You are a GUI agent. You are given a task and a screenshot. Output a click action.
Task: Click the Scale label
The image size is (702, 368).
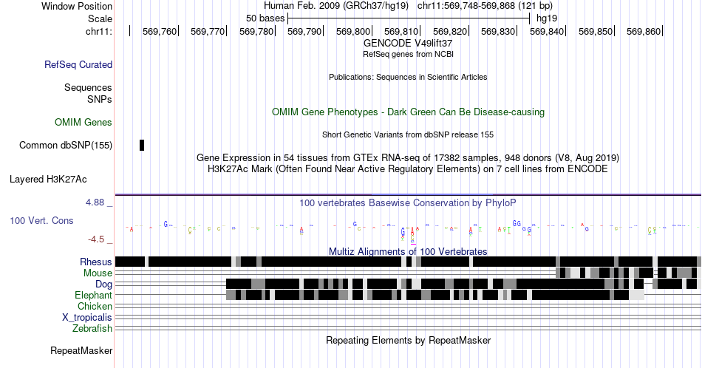pyautogui.click(x=100, y=18)
